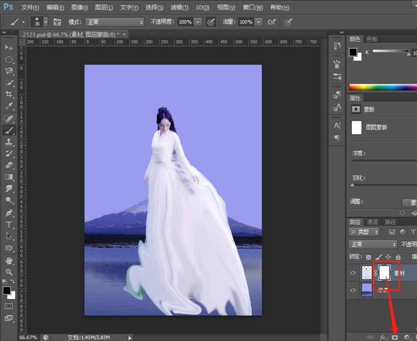Screen dimensions: 417x341
Task: Select the Horizontal Type tool
Action: (x=9, y=224)
